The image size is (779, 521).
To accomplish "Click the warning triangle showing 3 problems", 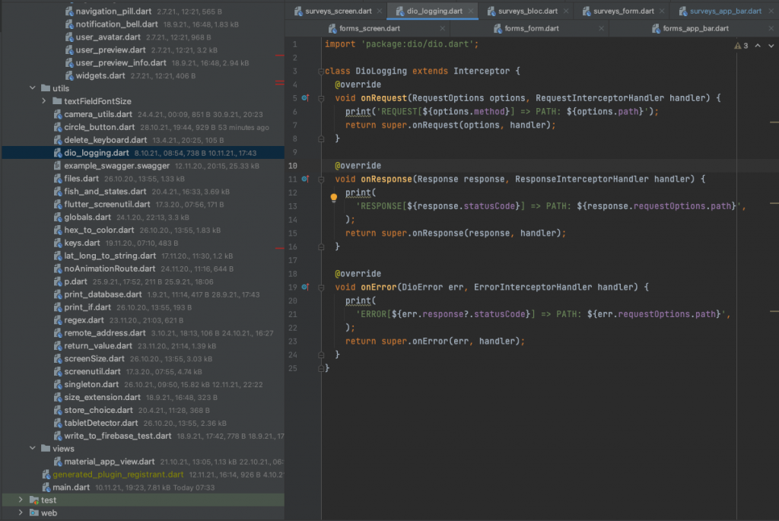I will 739,45.
